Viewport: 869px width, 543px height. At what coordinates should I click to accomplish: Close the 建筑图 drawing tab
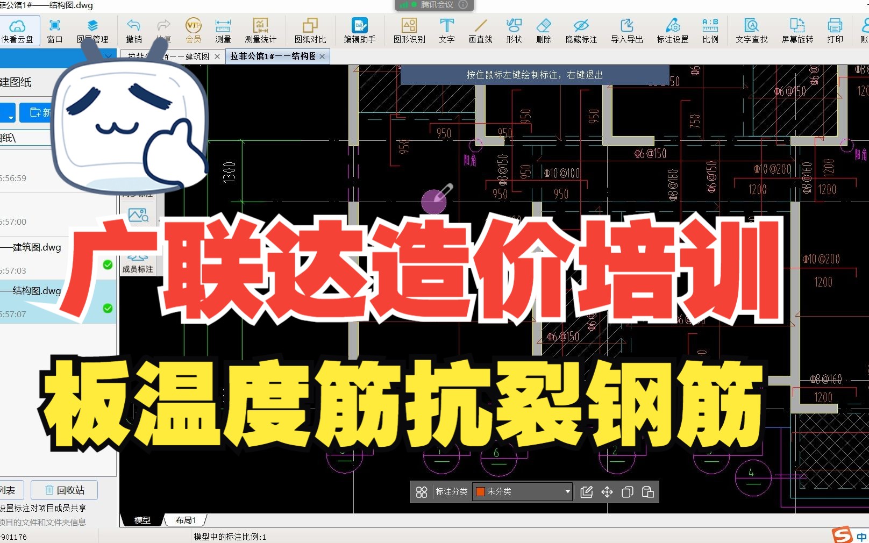click(x=217, y=56)
